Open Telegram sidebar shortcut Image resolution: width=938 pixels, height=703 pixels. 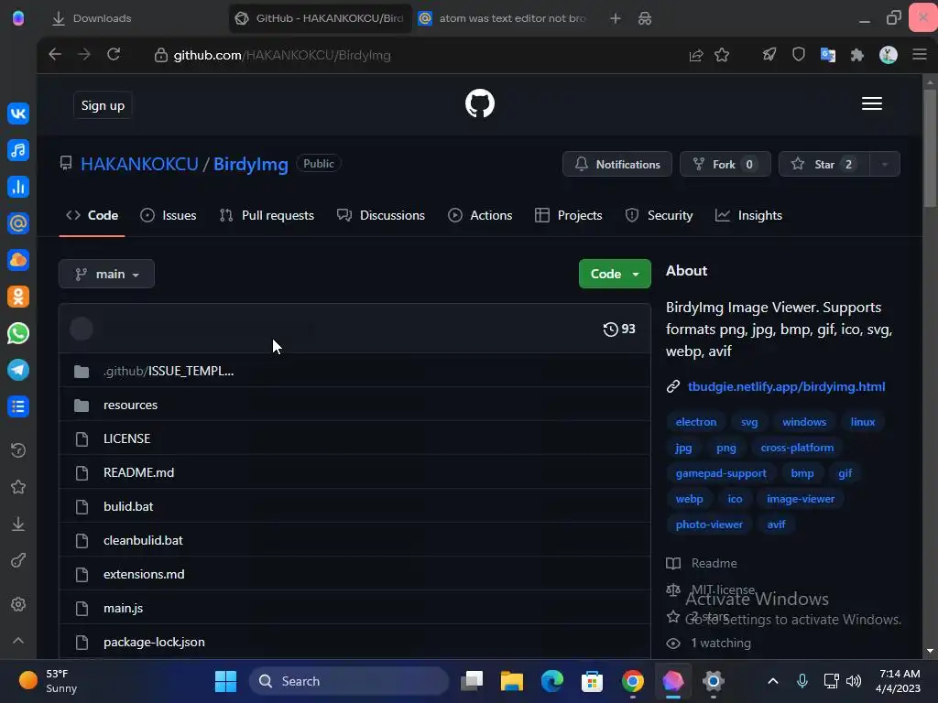(18, 370)
